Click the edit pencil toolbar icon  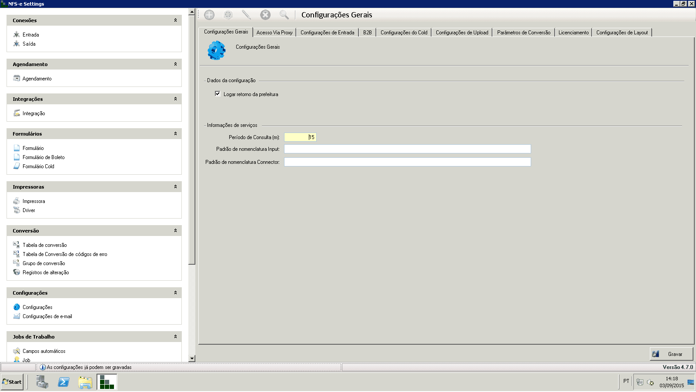point(247,15)
